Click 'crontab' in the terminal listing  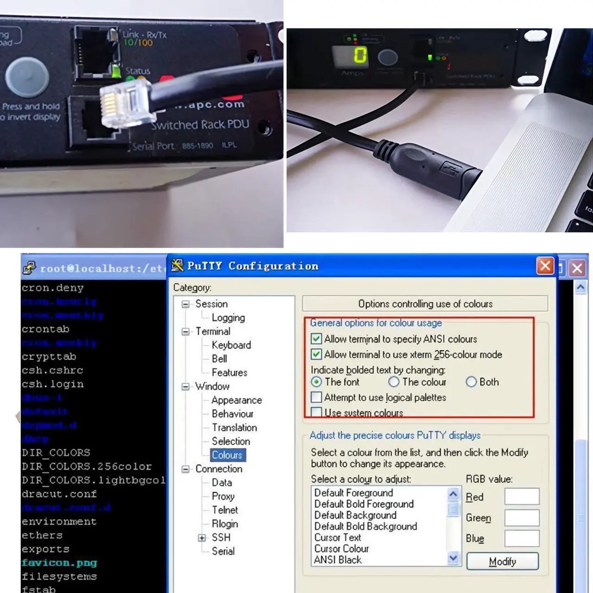pyautogui.click(x=45, y=329)
